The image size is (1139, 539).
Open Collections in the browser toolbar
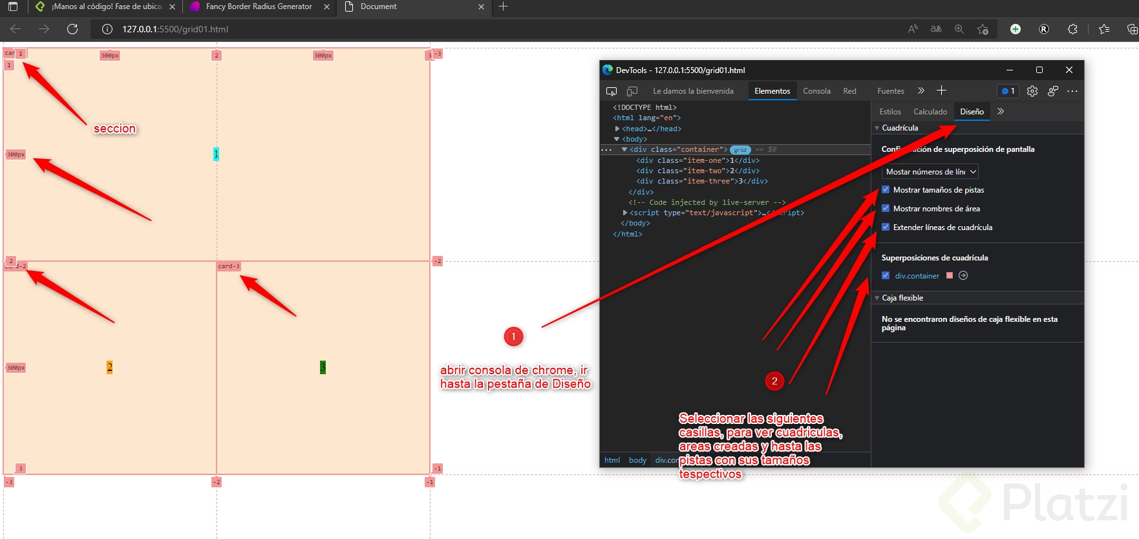pyautogui.click(x=1132, y=29)
